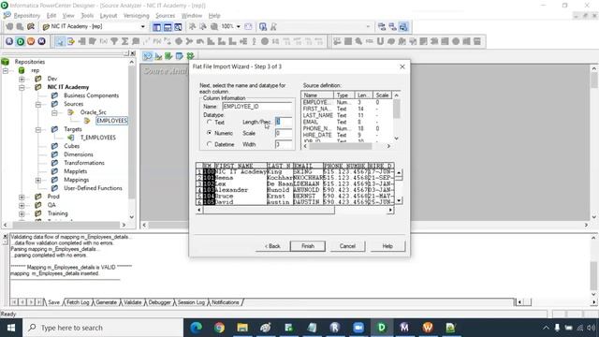Collapse the Oracle_Src tree node
The width and height of the screenshot is (599, 337).
[x=54, y=112]
